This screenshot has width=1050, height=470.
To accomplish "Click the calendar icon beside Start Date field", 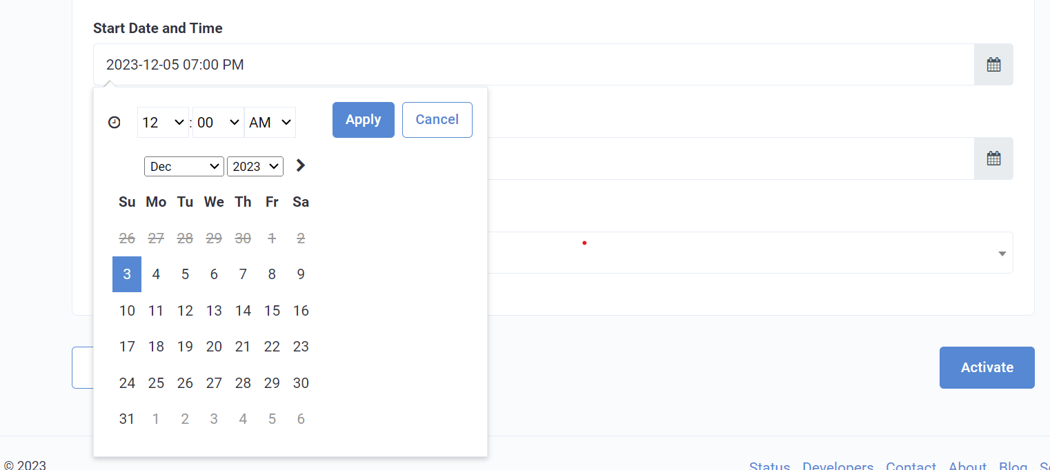I will [x=993, y=65].
